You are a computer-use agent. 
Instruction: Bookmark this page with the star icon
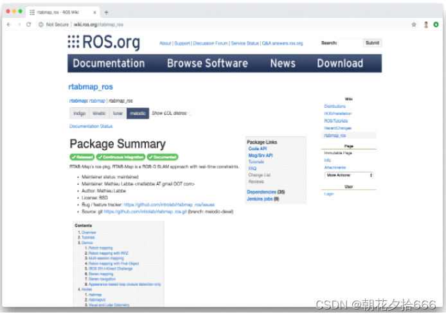coord(414,25)
